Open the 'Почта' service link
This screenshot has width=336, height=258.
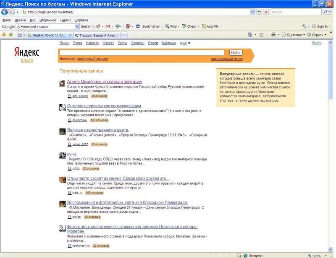tap(77, 43)
